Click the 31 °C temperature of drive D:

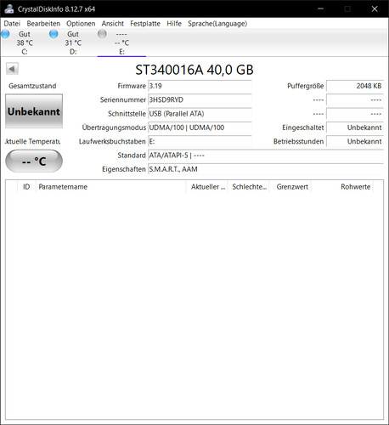point(73,43)
